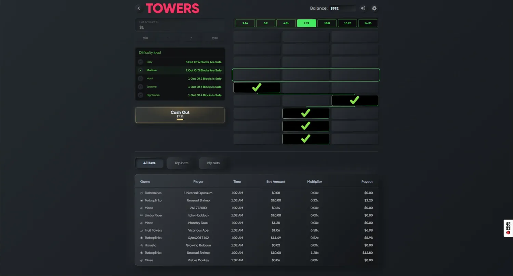Set the bet to max
The width and height of the screenshot is (513, 276).
point(214,38)
